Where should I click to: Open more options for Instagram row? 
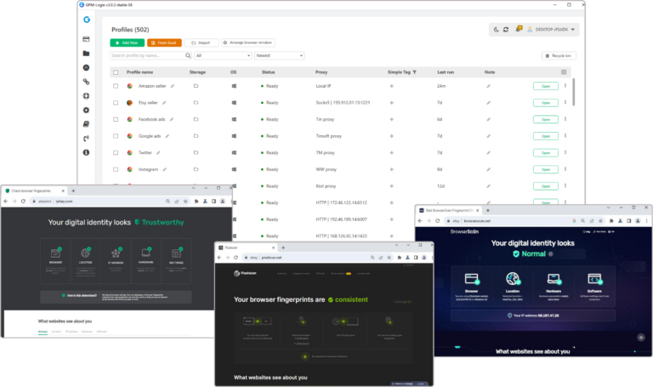coord(565,169)
